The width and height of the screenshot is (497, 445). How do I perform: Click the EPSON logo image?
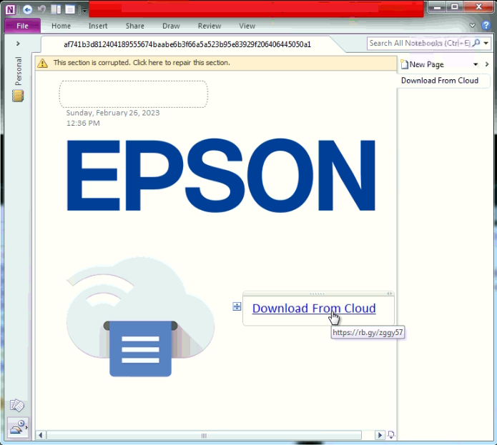tap(221, 175)
